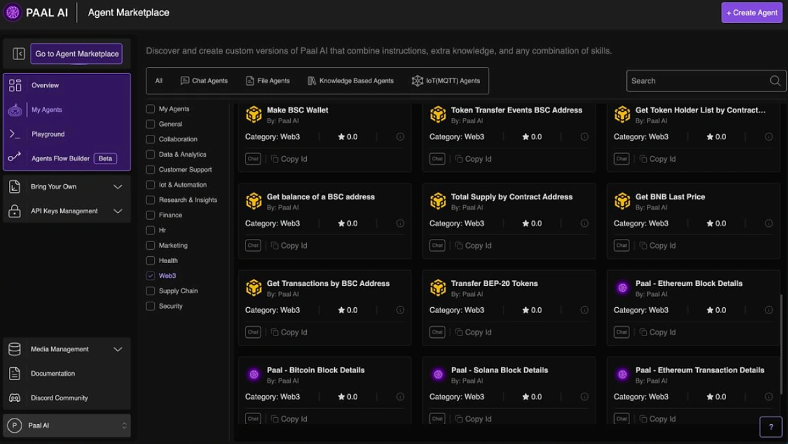788x444 pixels.
Task: Uncheck the Web3 filter checkbox
Action: tap(150, 275)
